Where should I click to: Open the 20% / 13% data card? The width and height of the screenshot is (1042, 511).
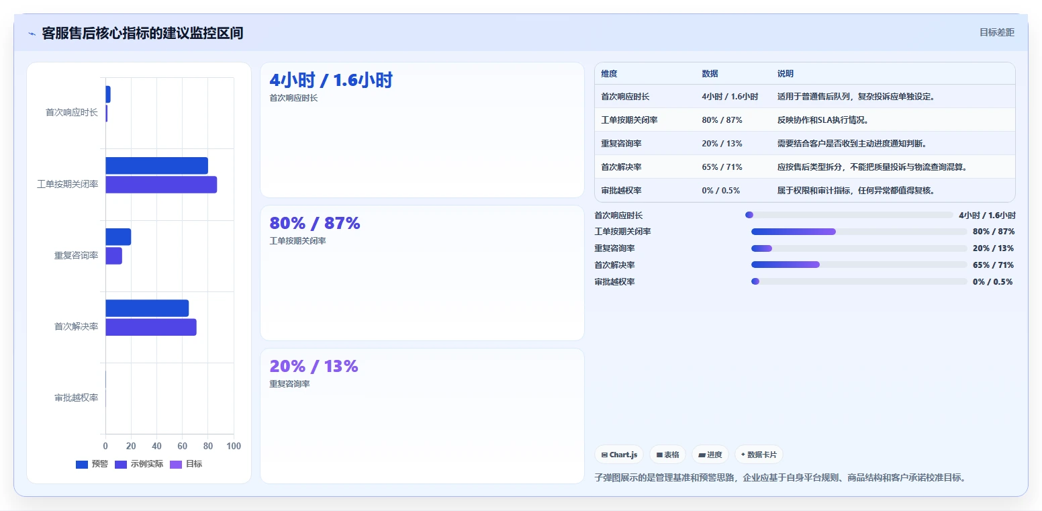pyautogui.click(x=422, y=416)
